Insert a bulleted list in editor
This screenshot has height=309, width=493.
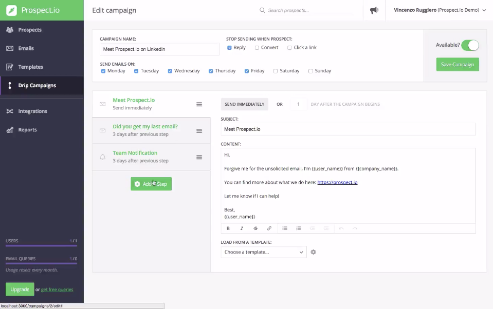click(x=285, y=228)
